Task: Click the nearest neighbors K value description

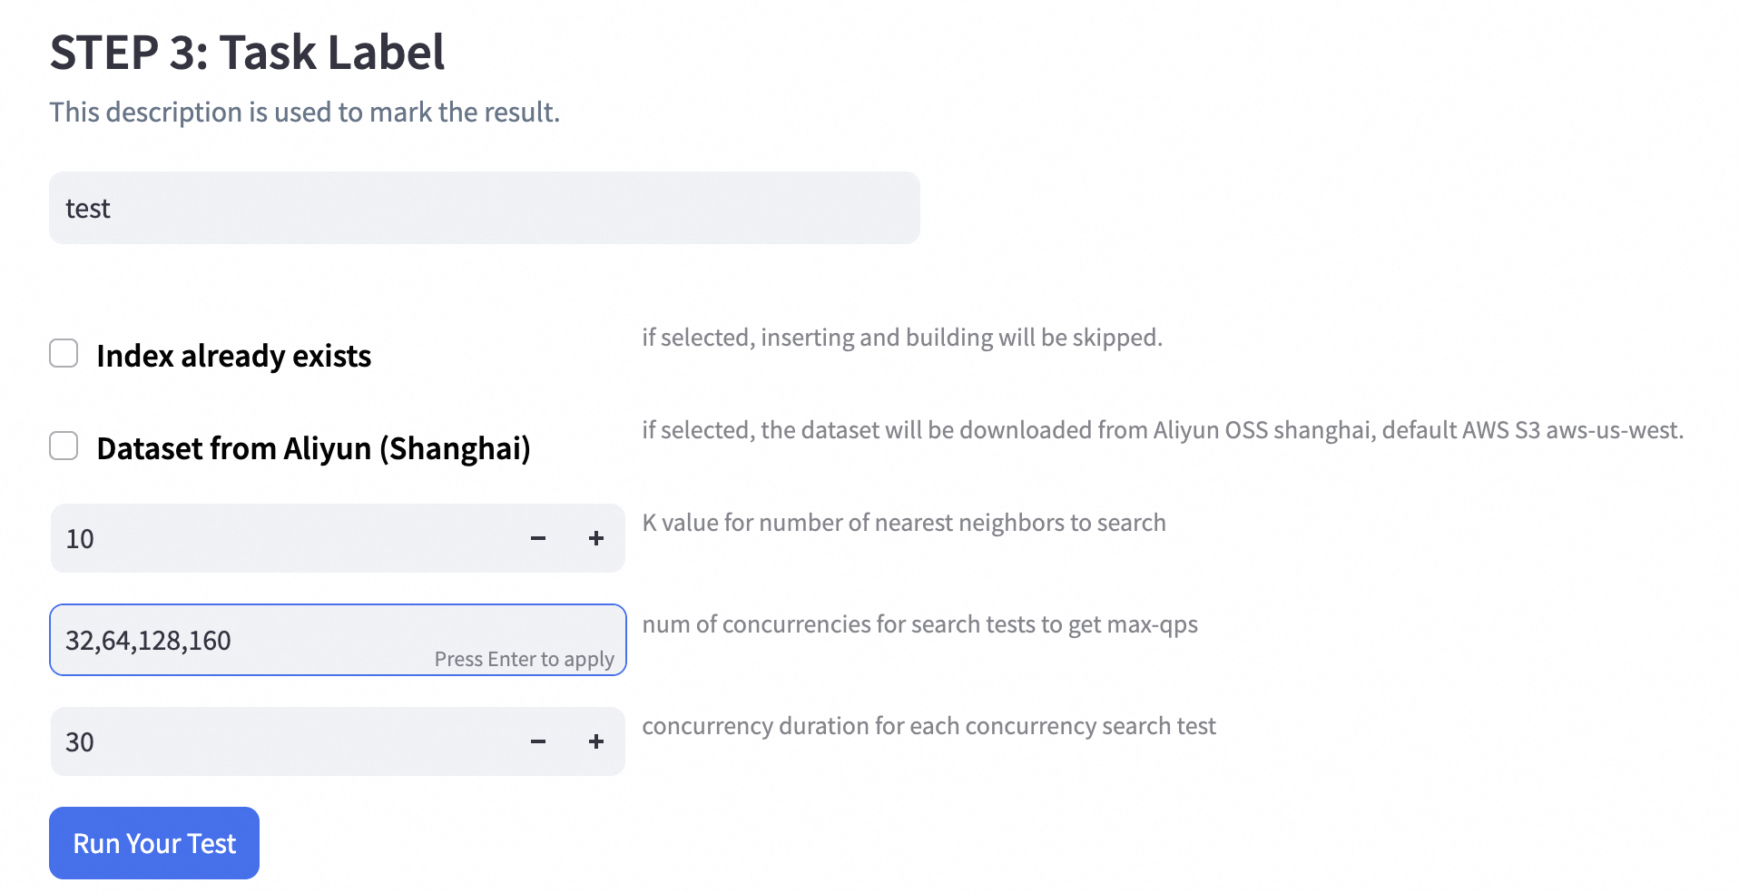Action: (903, 523)
